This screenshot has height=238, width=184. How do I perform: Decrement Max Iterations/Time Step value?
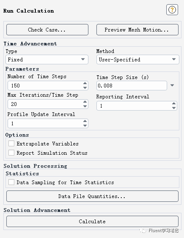tap(85, 106)
